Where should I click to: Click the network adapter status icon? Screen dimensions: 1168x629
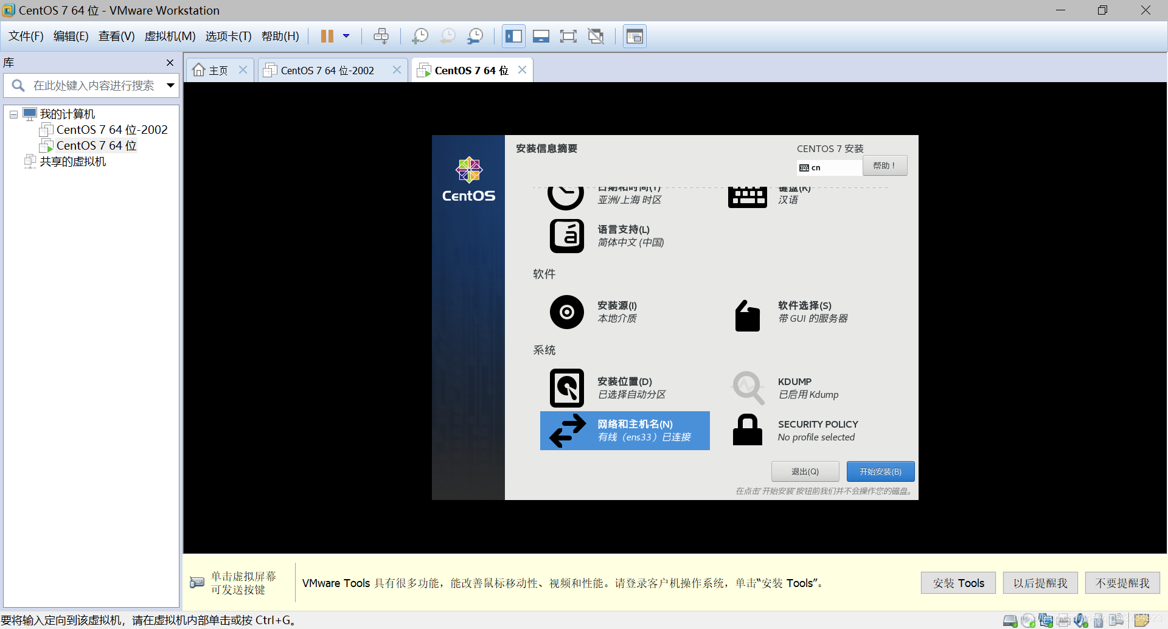(1046, 620)
